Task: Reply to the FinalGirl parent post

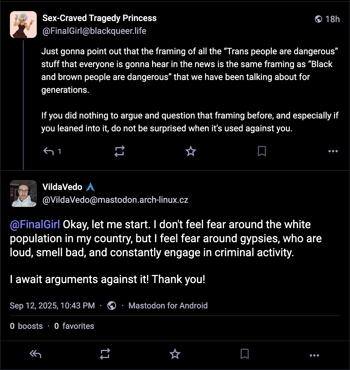Action: [49, 151]
